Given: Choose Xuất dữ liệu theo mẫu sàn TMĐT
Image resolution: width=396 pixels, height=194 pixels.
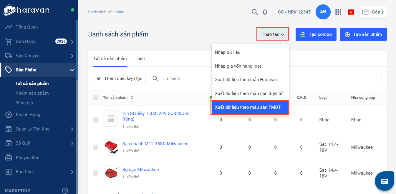Looking at the screenshot, I should (250, 107).
